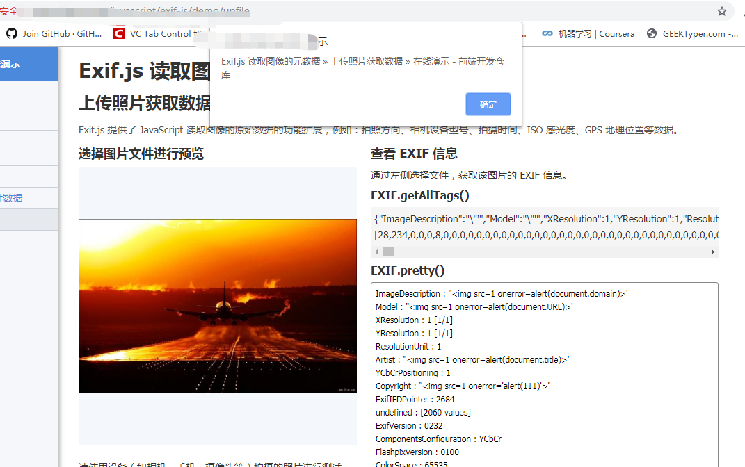Open the 机器学习 | Coursera bookmark

pyautogui.click(x=588, y=33)
